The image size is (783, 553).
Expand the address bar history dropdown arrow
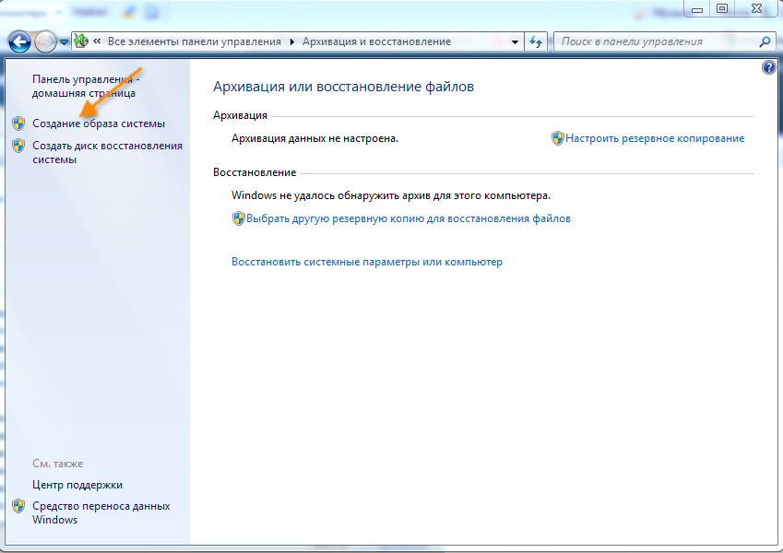[x=515, y=41]
